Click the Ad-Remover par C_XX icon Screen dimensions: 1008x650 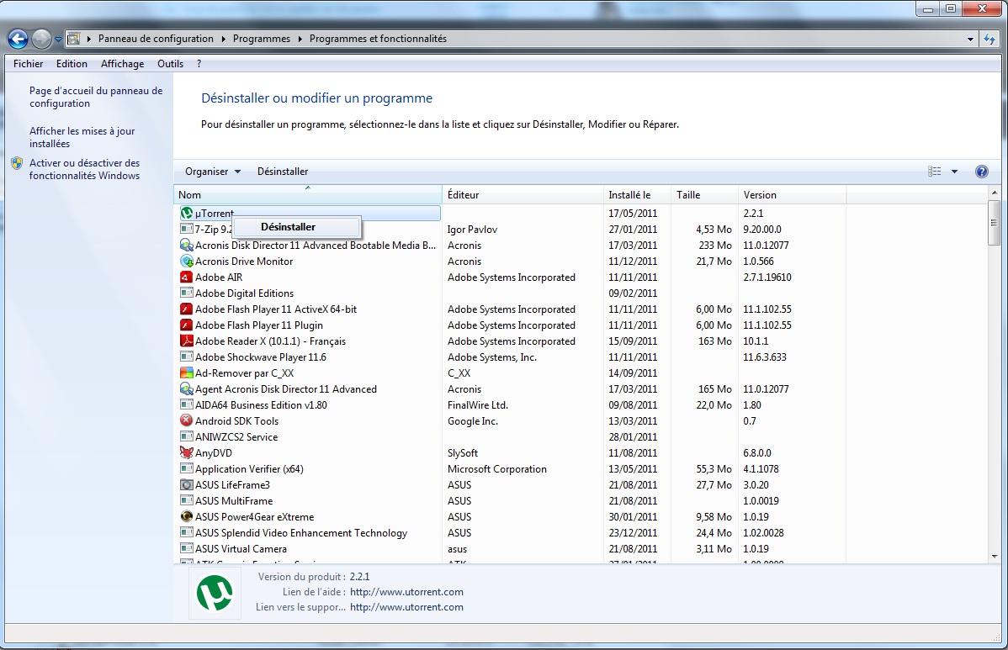(x=187, y=373)
